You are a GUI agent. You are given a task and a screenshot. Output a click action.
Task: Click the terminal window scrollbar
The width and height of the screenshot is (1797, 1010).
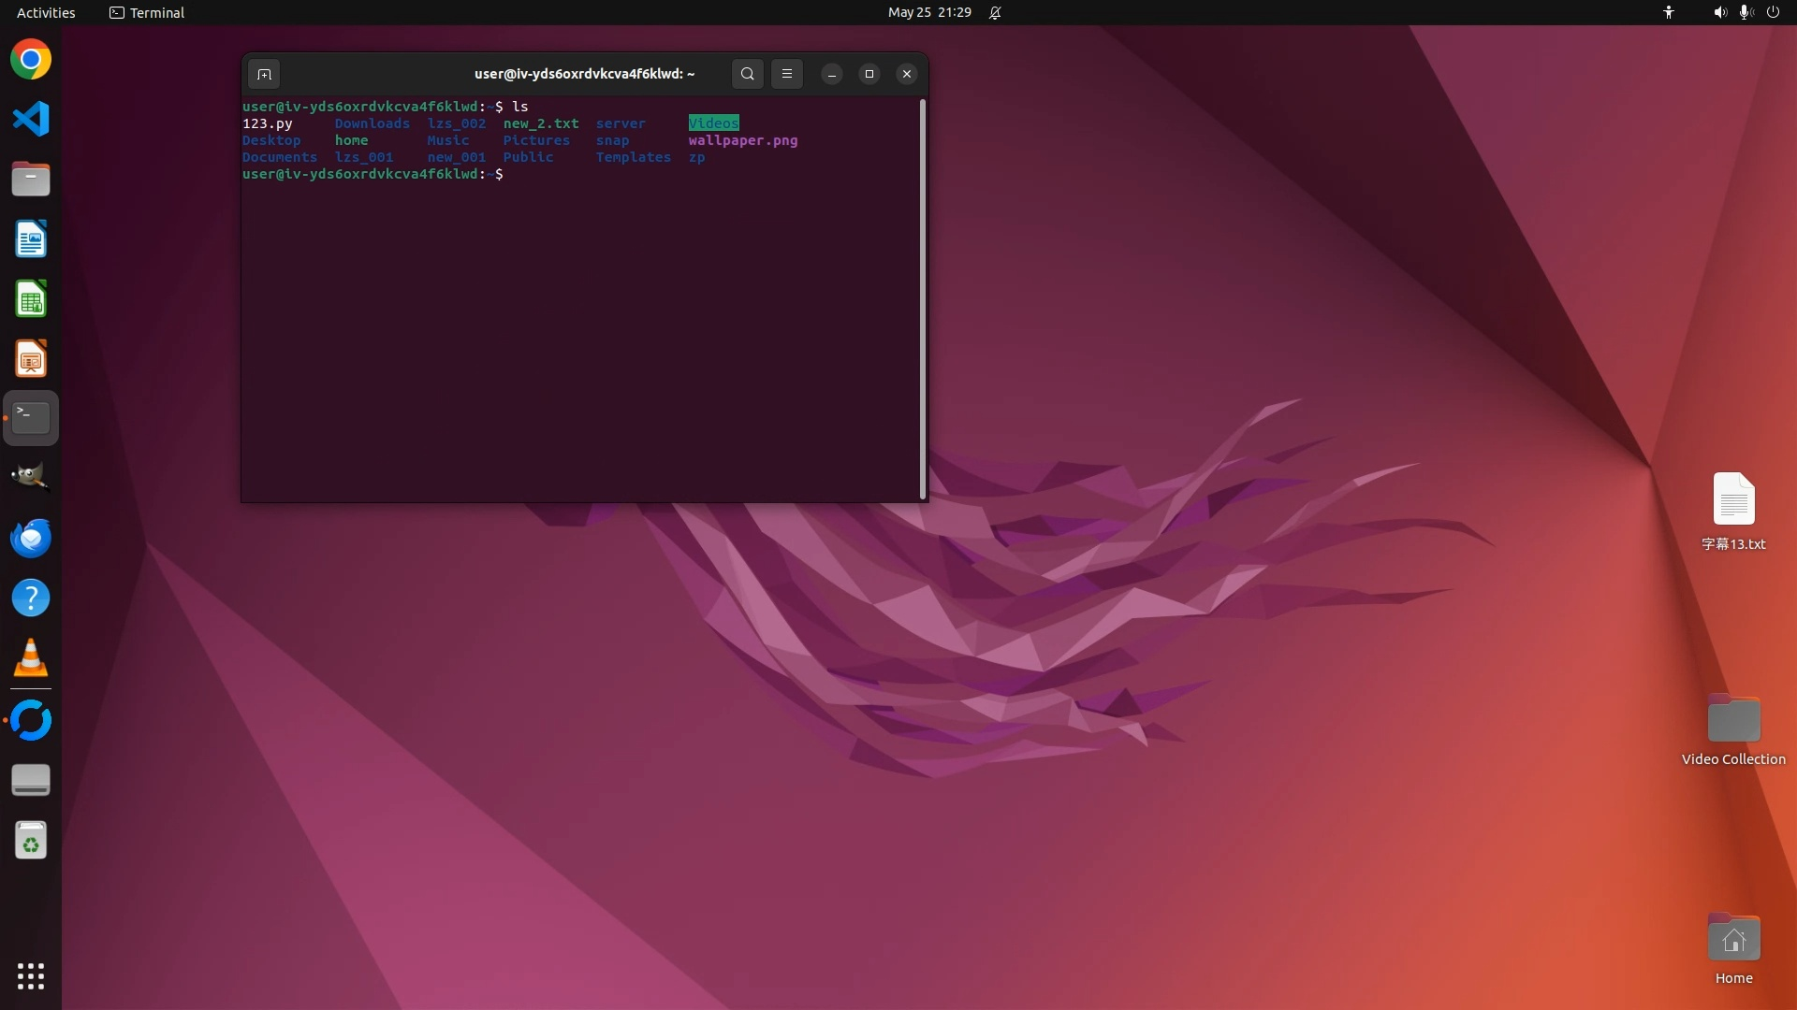click(923, 299)
